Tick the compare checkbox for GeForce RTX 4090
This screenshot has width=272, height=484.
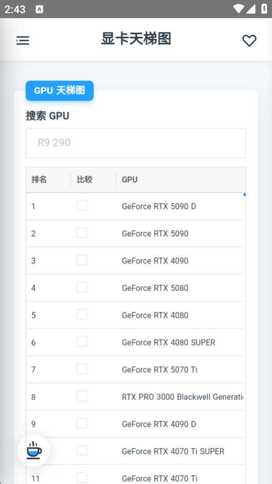[x=82, y=260]
